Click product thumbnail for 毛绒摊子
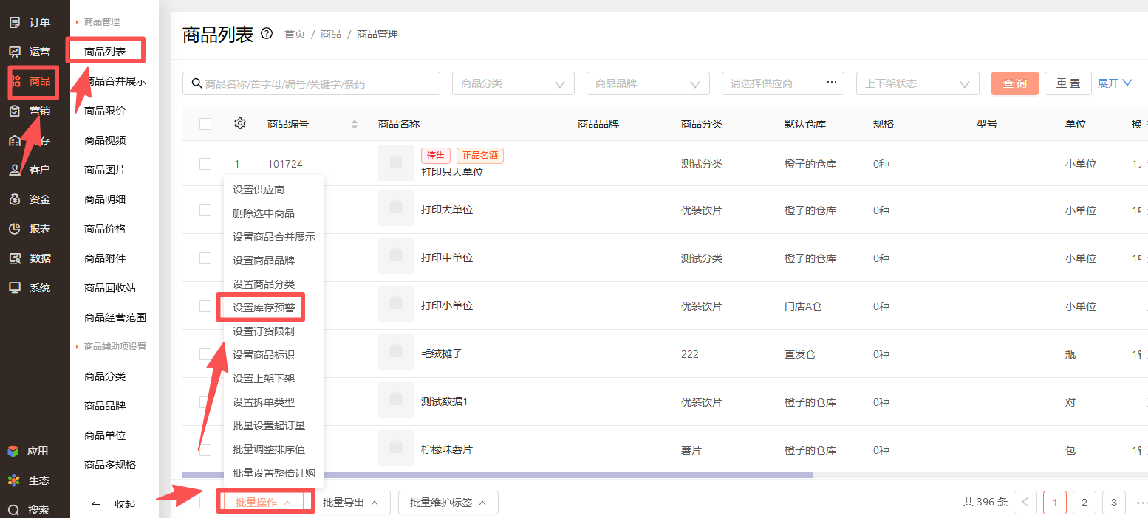Image resolution: width=1148 pixels, height=518 pixels. tap(396, 353)
